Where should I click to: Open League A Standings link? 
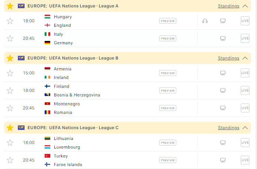point(228,6)
